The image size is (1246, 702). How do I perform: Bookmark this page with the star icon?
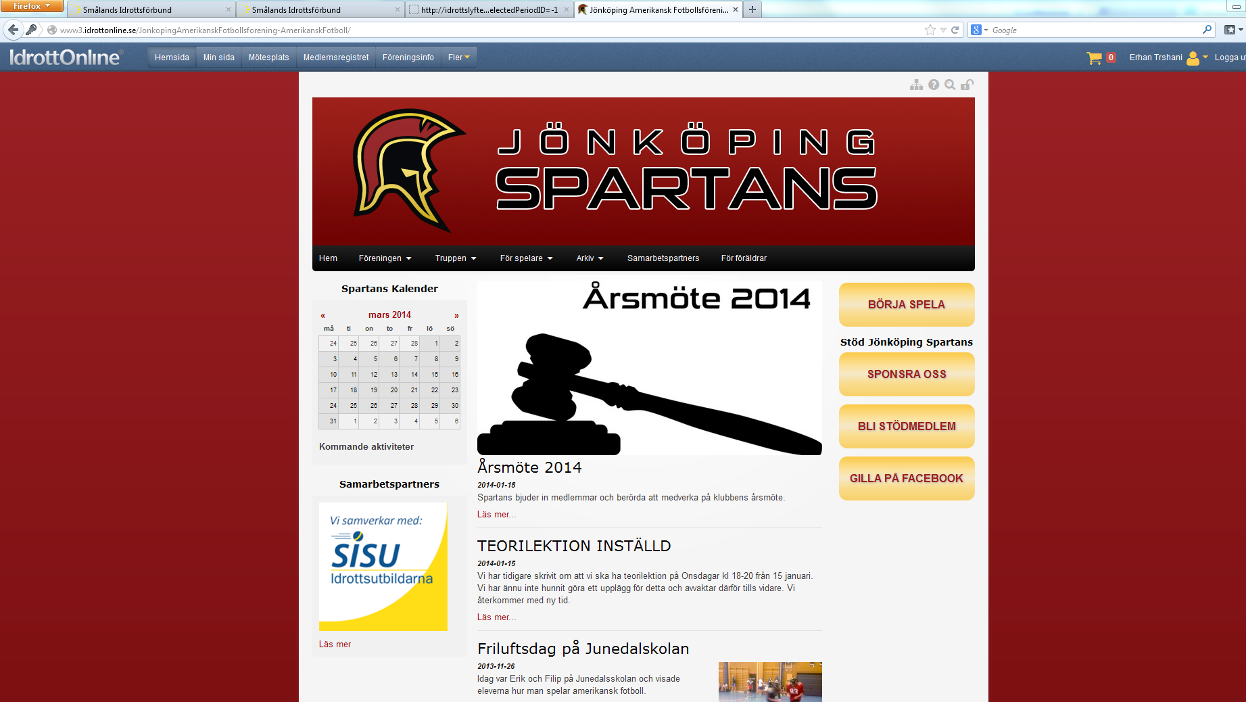coord(930,30)
